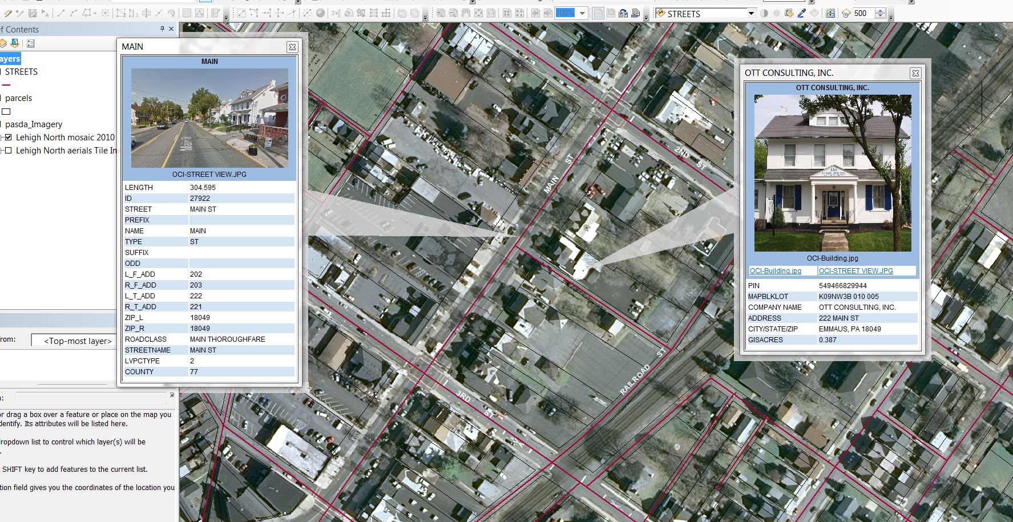Click the MAPBLKLOT value K09NW3B 010 005
Image resolution: width=1013 pixels, height=522 pixels.
[849, 297]
